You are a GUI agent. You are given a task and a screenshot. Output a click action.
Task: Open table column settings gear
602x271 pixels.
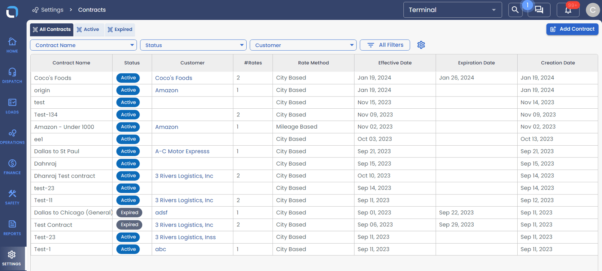click(421, 45)
